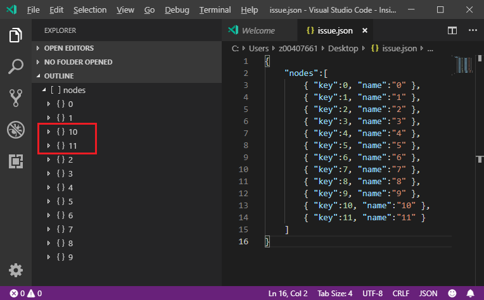Open the Selection menu

click(x=90, y=10)
